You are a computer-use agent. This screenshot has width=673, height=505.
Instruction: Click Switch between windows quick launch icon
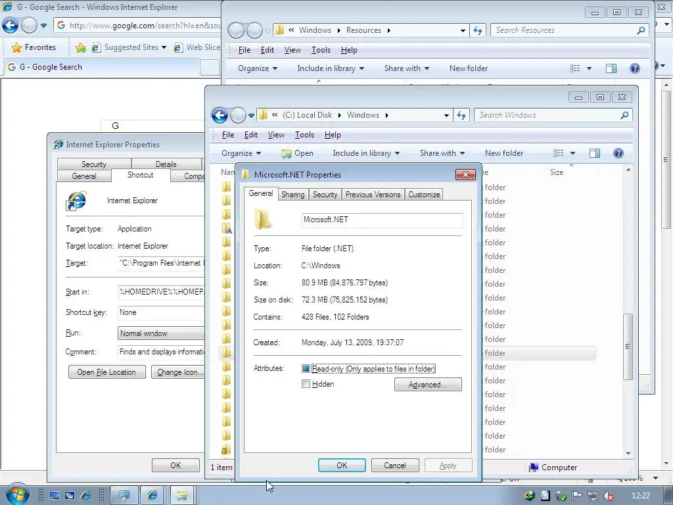tap(70, 495)
